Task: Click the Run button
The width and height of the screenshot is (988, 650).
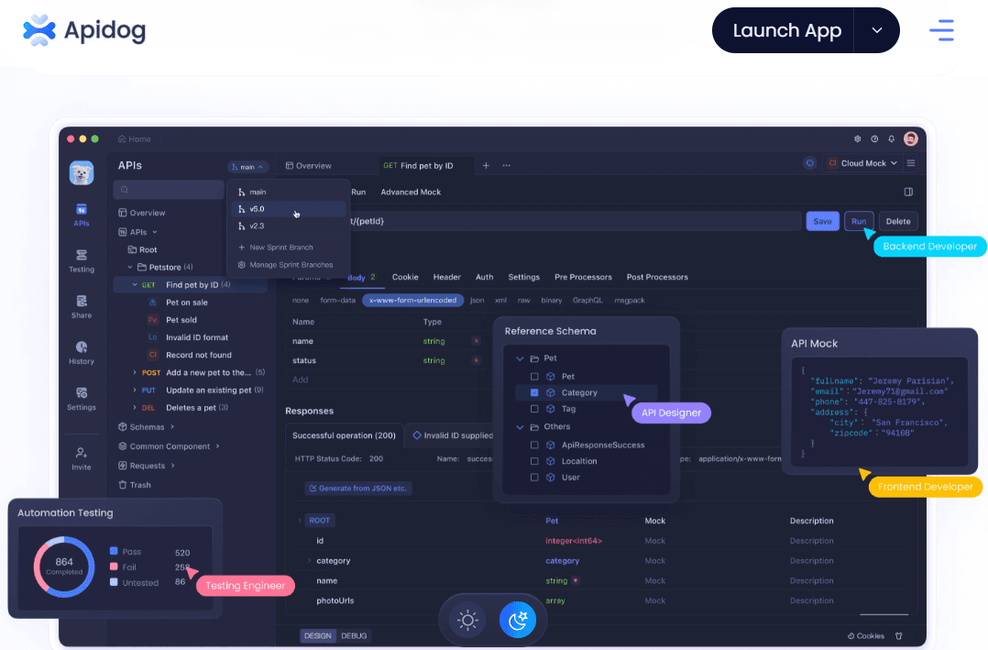Action: click(859, 221)
